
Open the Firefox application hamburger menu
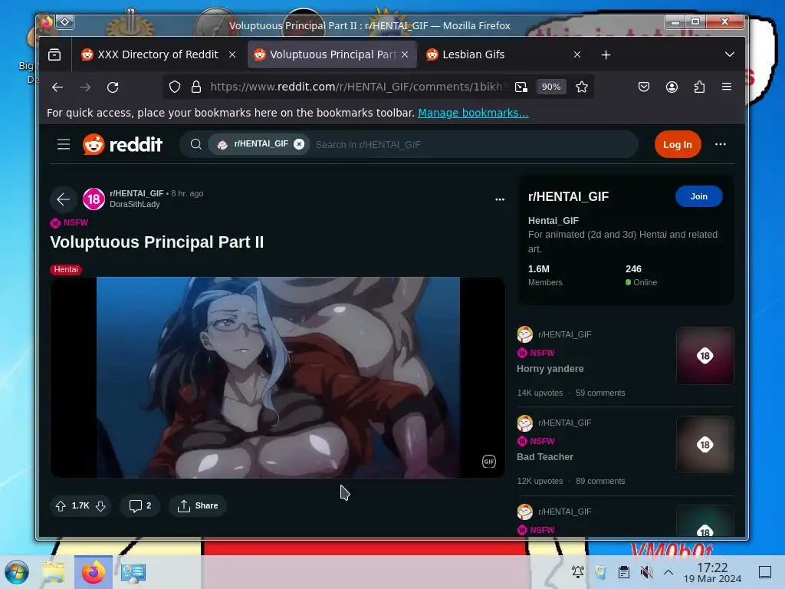point(727,87)
